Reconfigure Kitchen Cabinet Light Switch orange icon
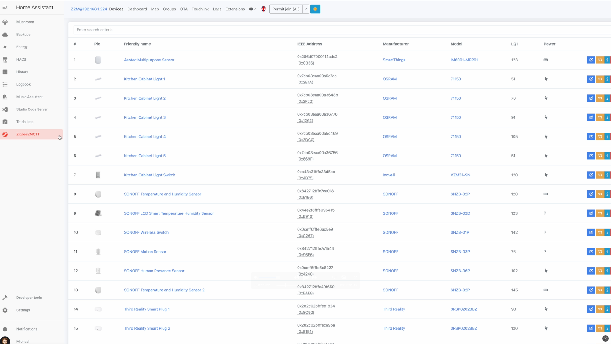The image size is (611, 344). pos(600,175)
